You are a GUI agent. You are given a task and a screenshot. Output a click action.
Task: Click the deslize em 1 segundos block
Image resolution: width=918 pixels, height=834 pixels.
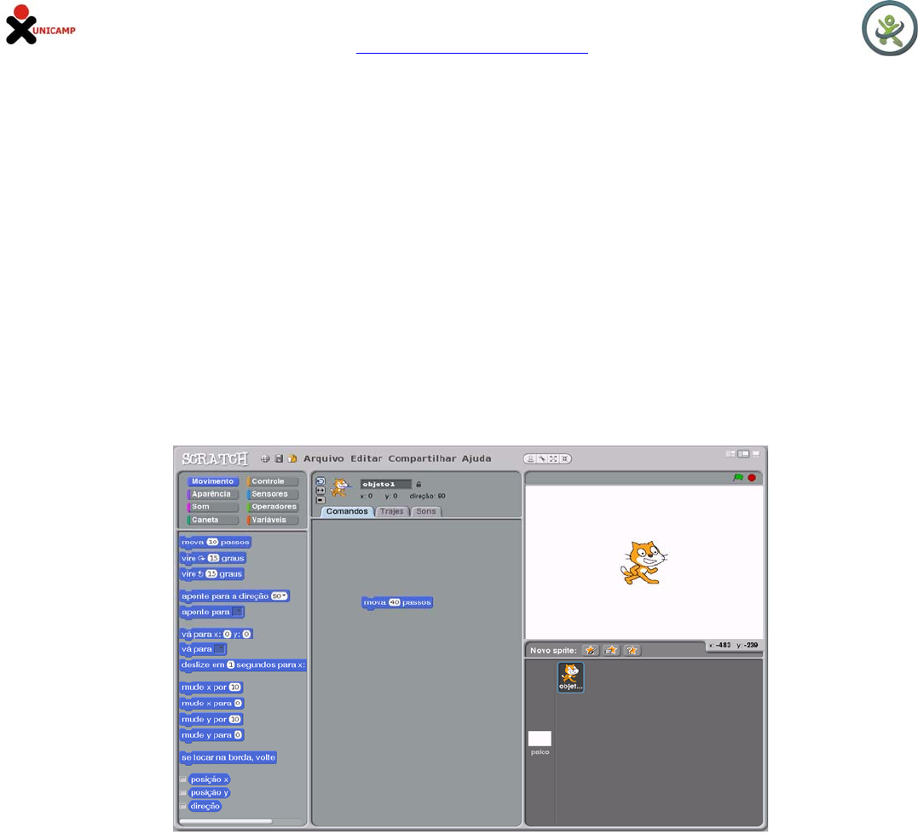[x=243, y=665]
